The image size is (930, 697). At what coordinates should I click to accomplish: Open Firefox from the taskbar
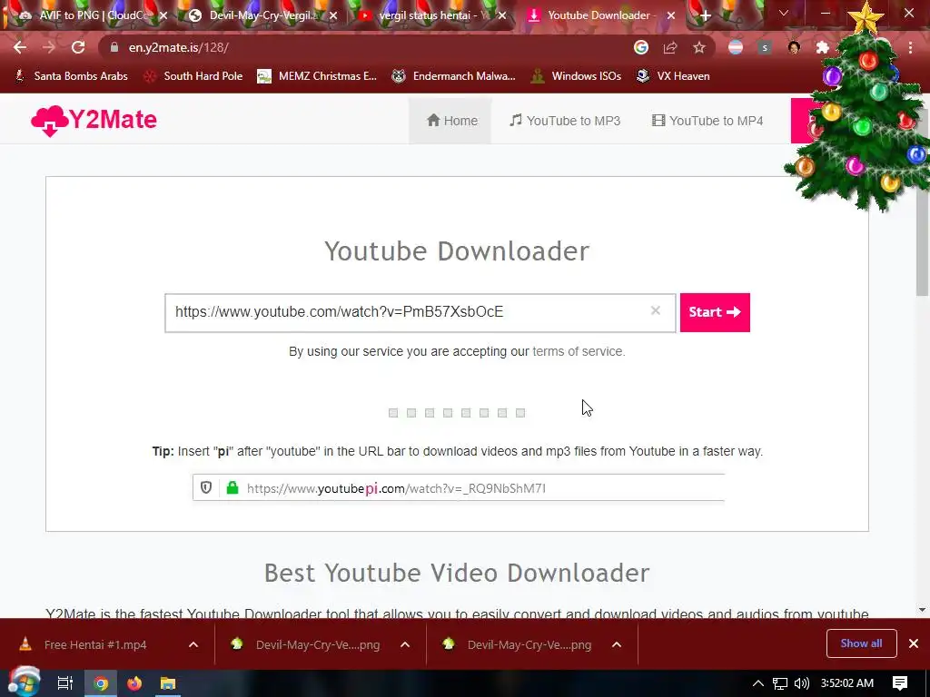134,683
